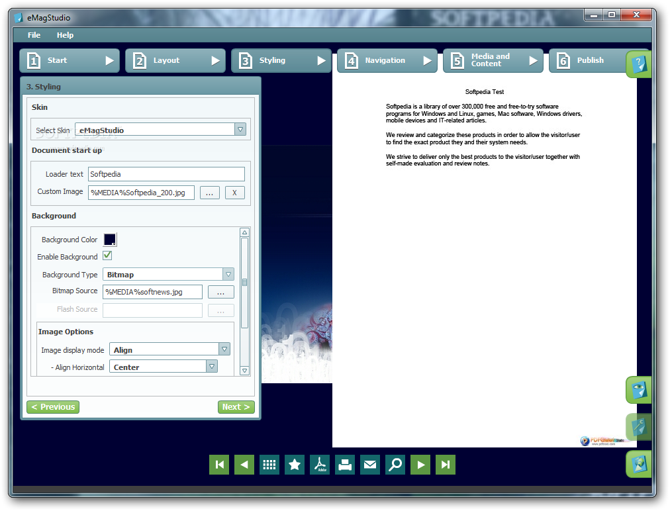Go to first page in viewer toolbar
The width and height of the screenshot is (670, 511).
click(219, 465)
